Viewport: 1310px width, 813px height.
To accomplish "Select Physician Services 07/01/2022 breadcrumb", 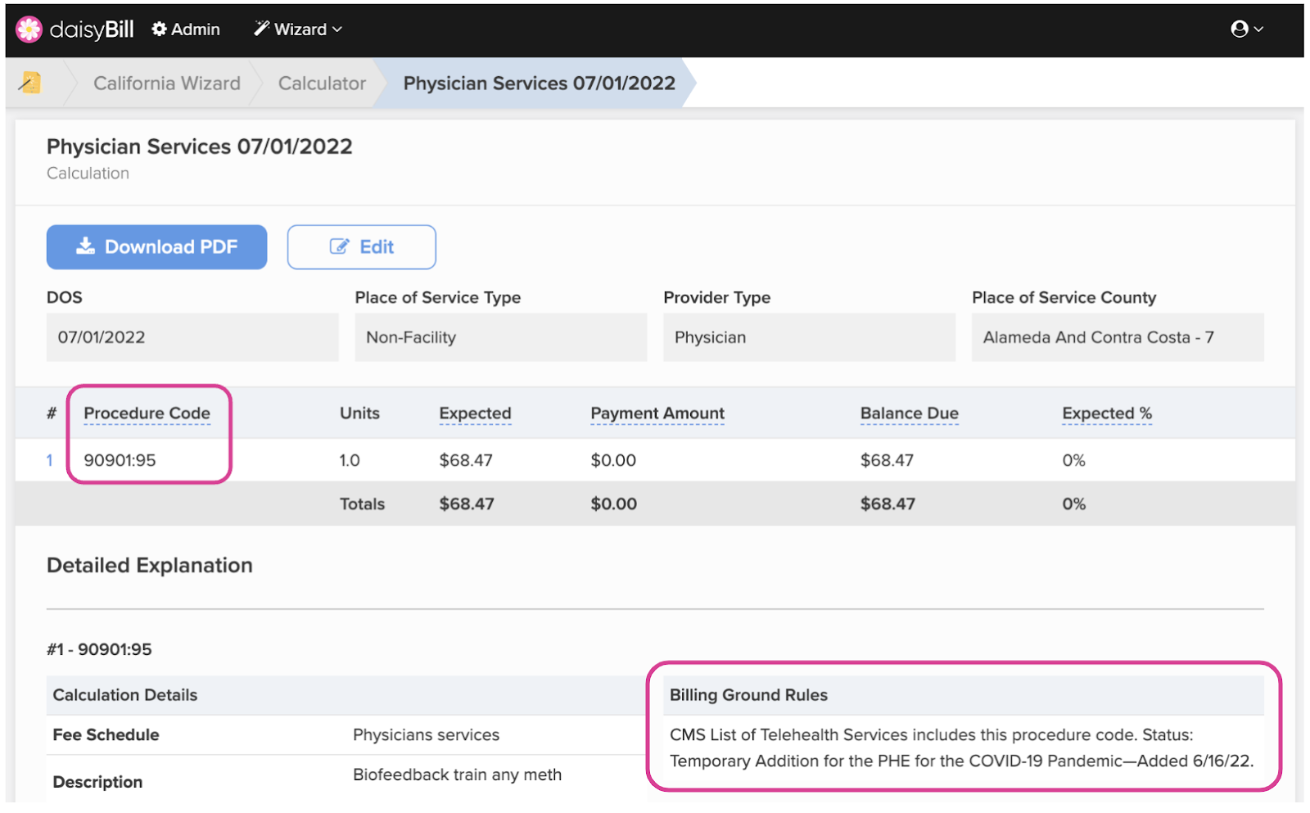I will click(539, 84).
